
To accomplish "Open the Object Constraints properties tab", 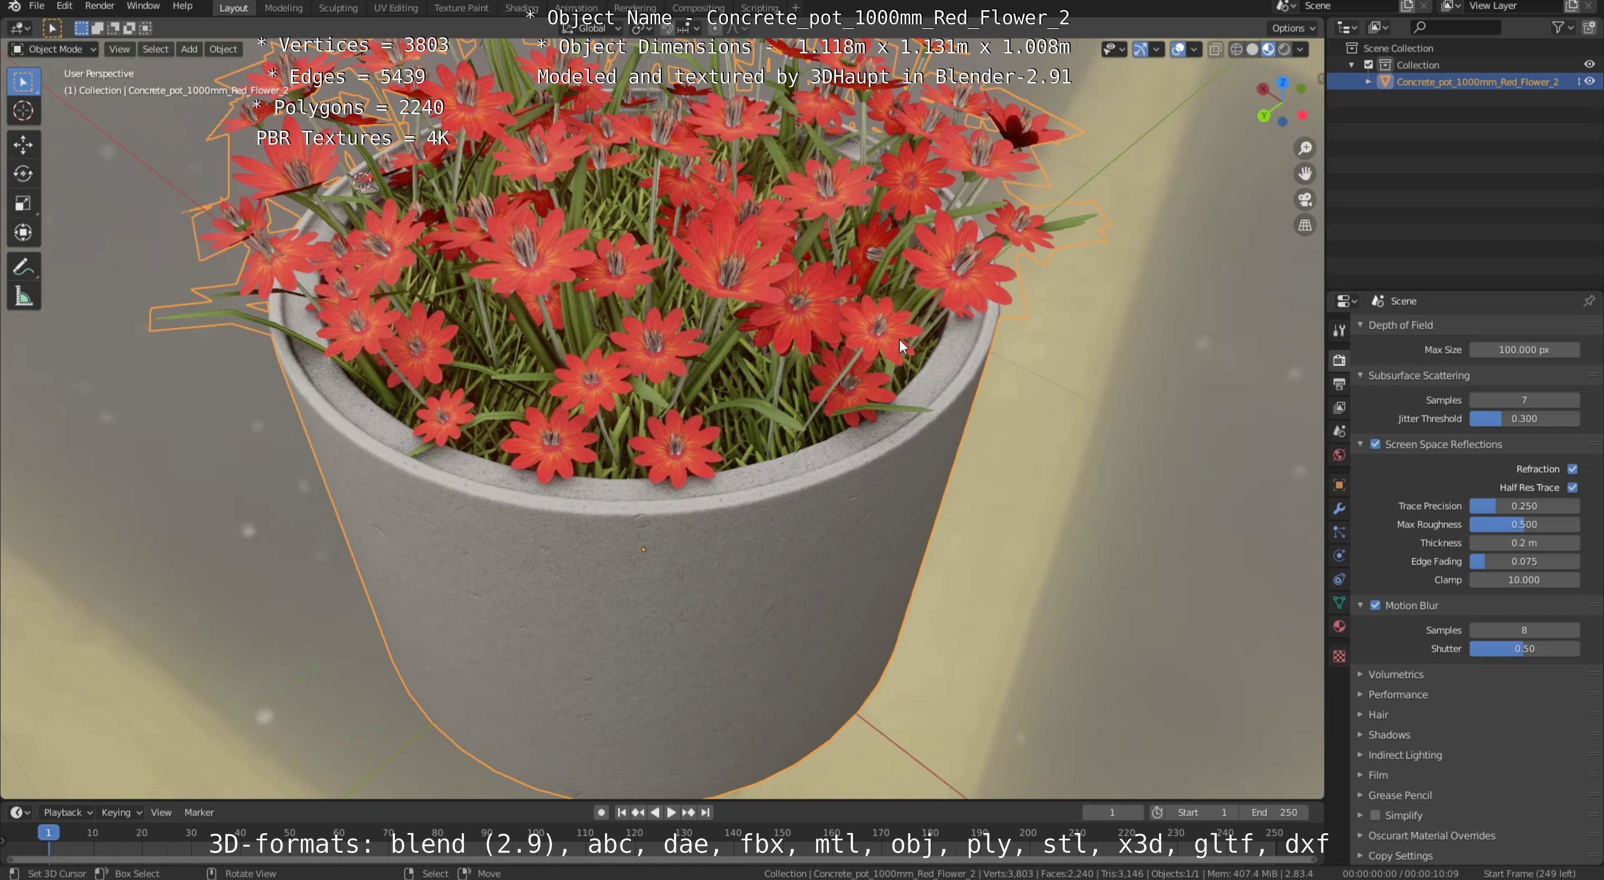I will 1339,580.
